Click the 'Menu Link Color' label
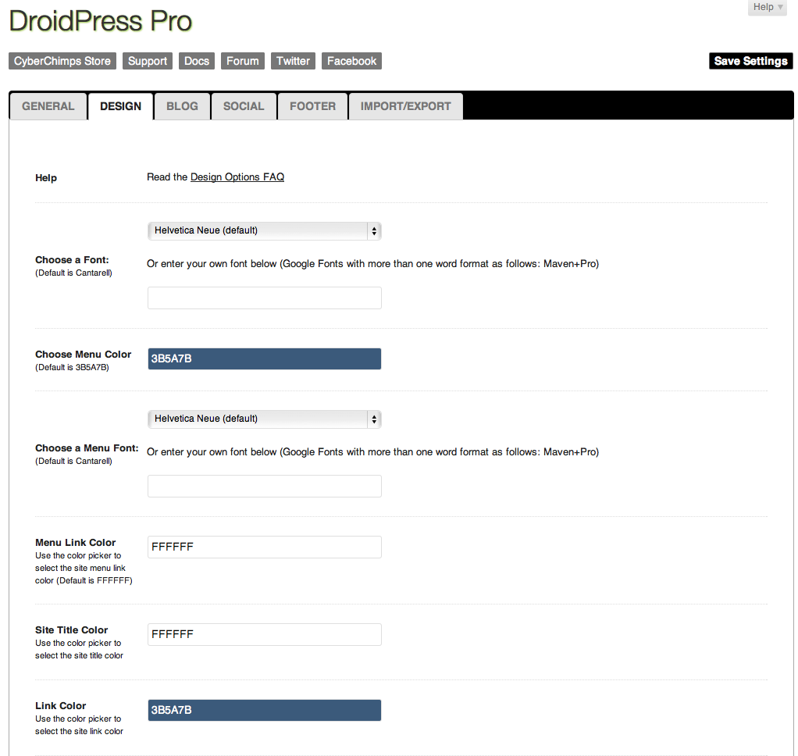The height and width of the screenshot is (756, 798). (x=75, y=543)
